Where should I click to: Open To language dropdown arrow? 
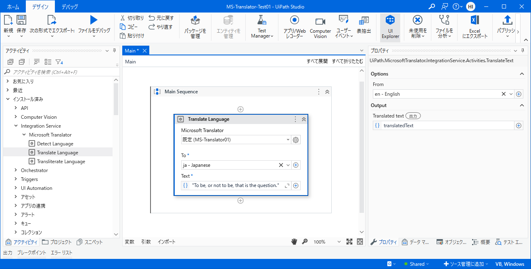288,165
